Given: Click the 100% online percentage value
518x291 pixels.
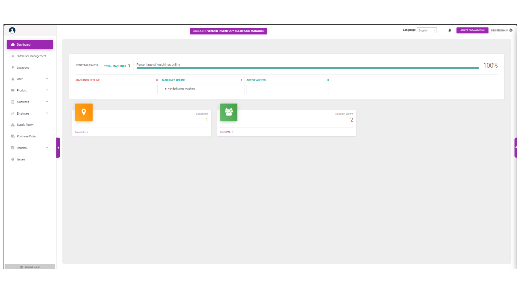Looking at the screenshot, I should [x=490, y=66].
